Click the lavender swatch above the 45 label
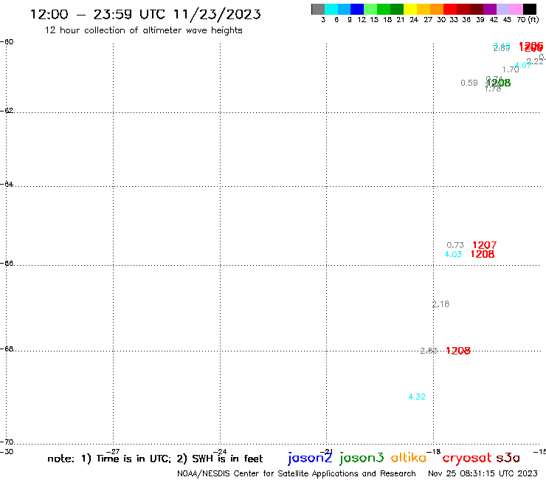 (x=503, y=9)
